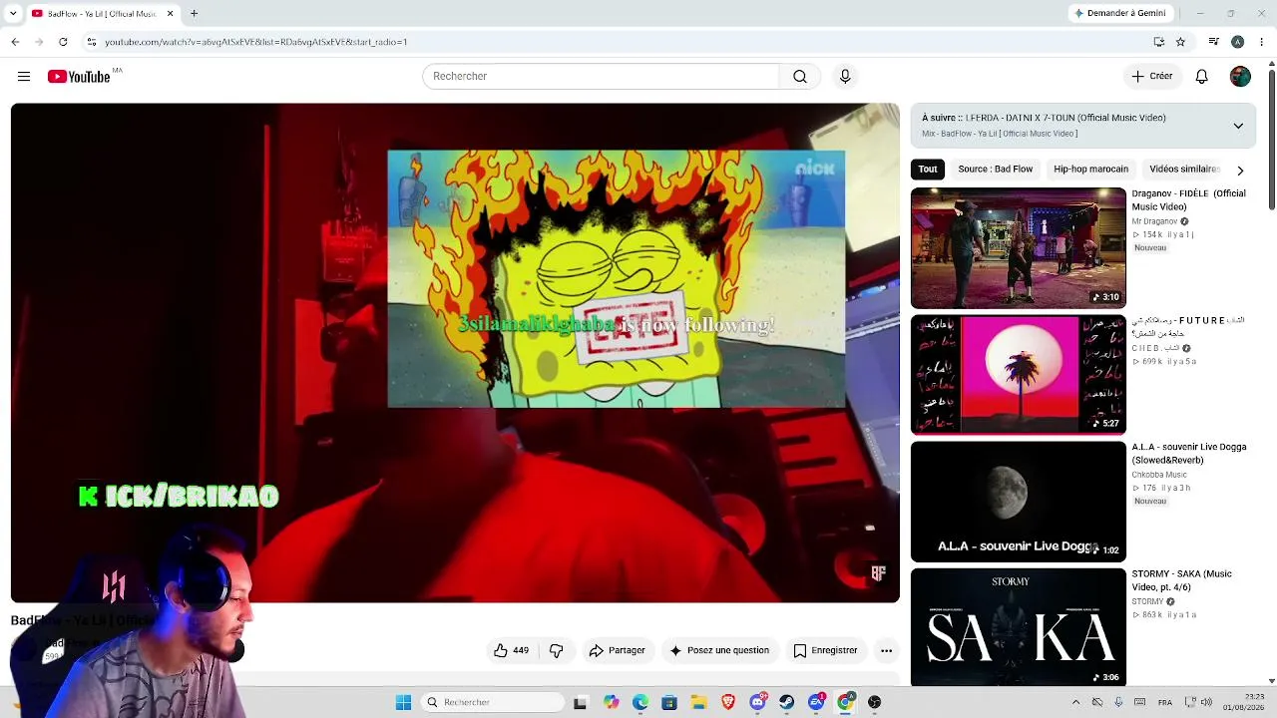Open Chrome profile avatar
This screenshot has width=1277, height=718.
pyautogui.click(x=1237, y=42)
